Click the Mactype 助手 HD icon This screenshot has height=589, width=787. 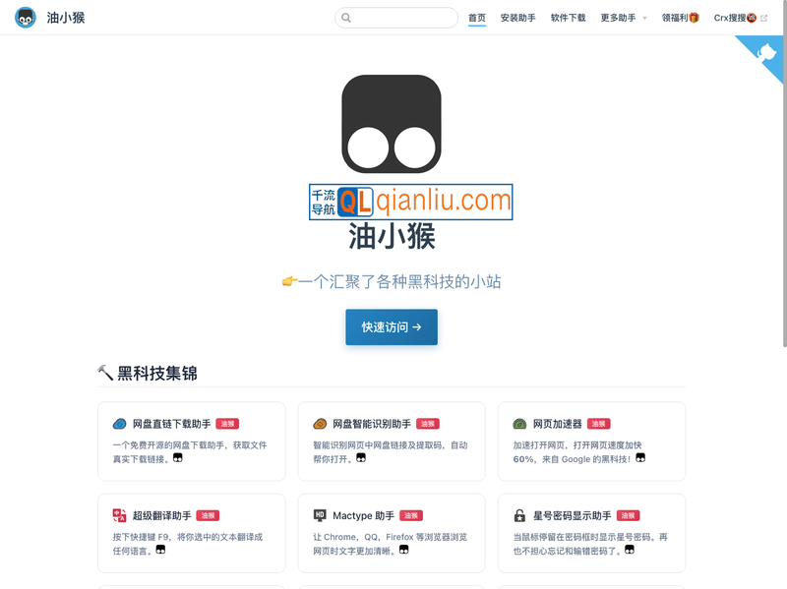tap(320, 515)
